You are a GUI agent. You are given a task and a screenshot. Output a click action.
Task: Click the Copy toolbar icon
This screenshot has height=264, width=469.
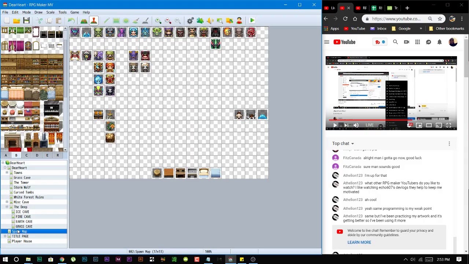pyautogui.click(x=49, y=21)
